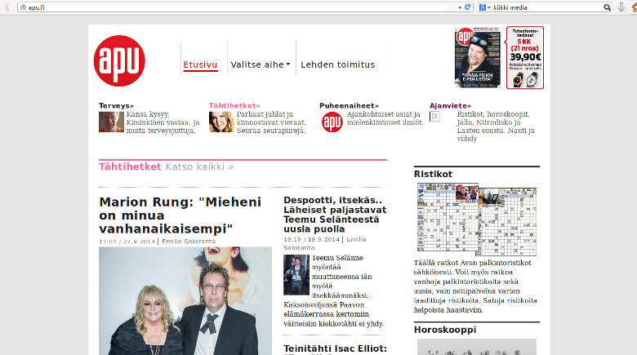This screenshot has width=637, height=355.
Task: Click the 'Ristikot' sidebar heading
Action: click(433, 174)
